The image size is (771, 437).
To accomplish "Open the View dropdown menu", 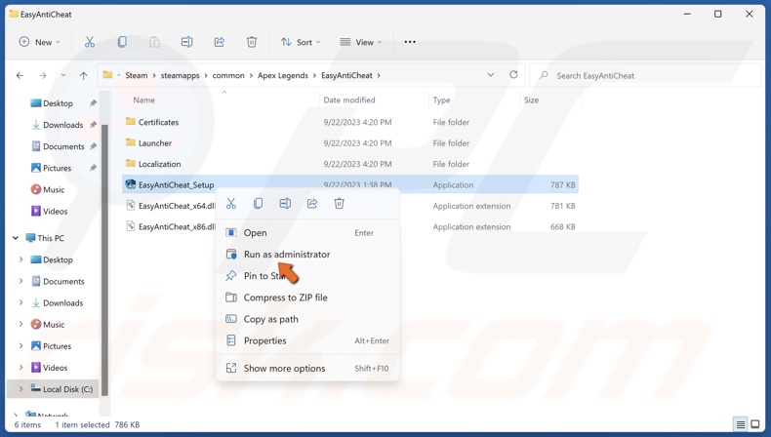I will [x=361, y=42].
